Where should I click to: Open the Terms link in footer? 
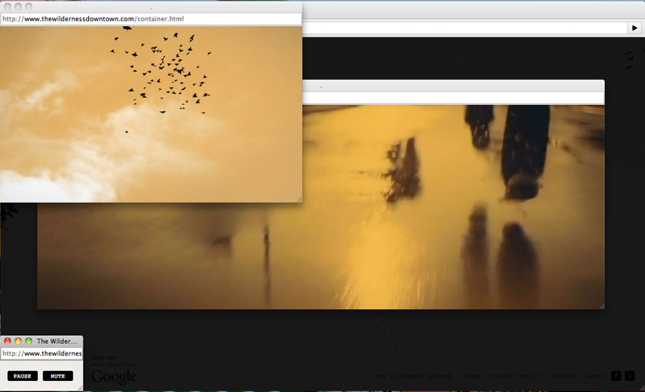click(x=472, y=376)
